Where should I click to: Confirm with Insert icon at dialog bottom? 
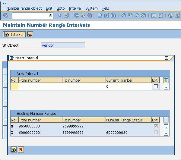14,149
